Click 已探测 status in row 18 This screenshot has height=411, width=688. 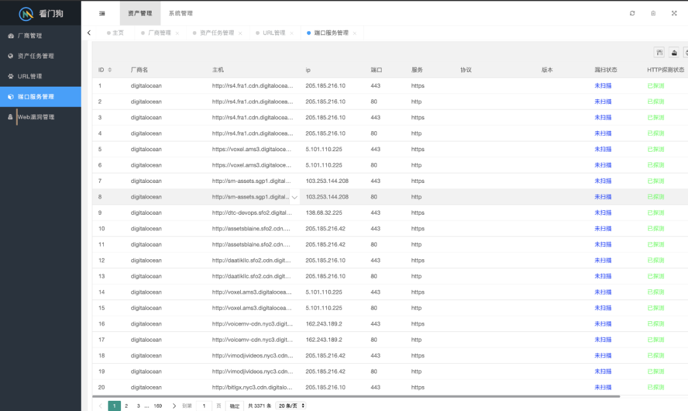(x=656, y=356)
